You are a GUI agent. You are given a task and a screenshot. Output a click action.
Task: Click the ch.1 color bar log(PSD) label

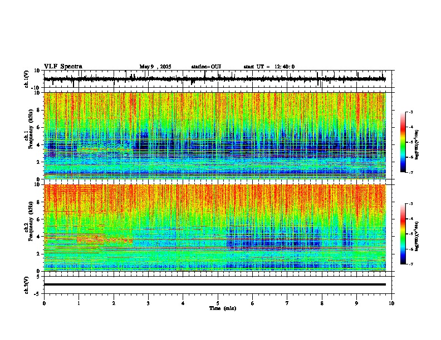point(416,144)
